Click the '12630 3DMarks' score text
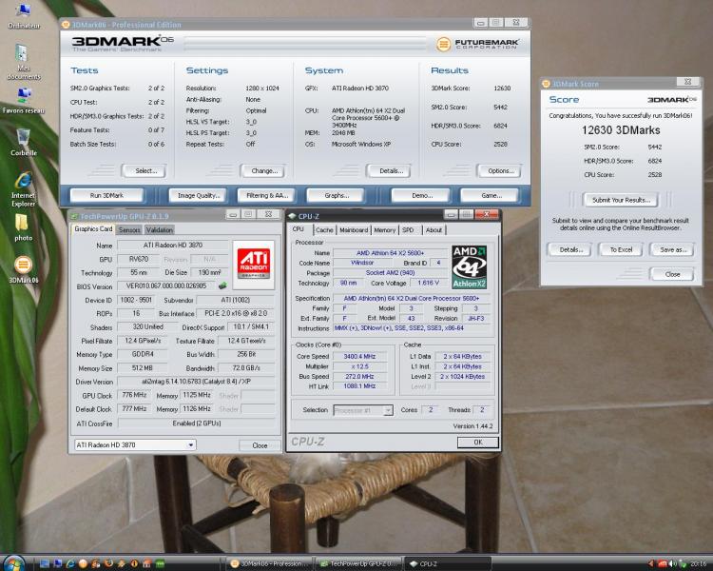This screenshot has height=571, width=713. (x=621, y=130)
